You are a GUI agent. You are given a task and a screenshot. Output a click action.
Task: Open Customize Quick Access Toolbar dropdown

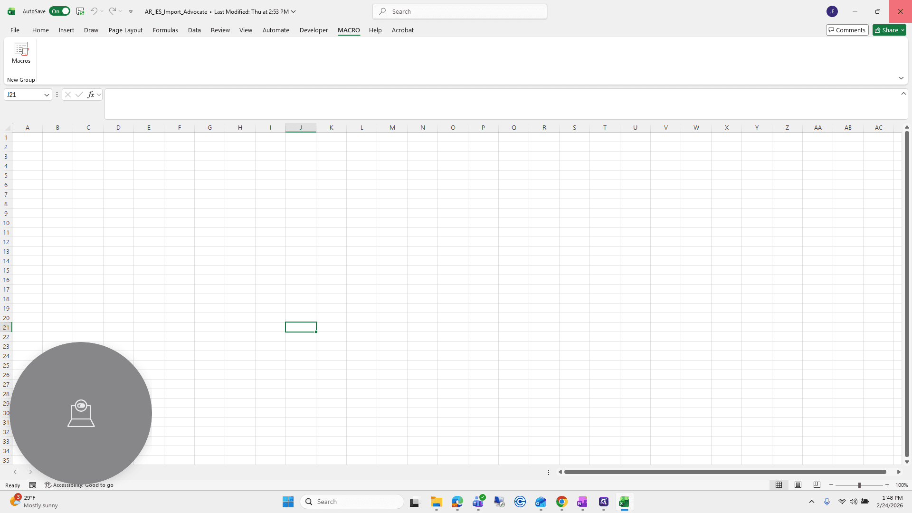tap(131, 11)
